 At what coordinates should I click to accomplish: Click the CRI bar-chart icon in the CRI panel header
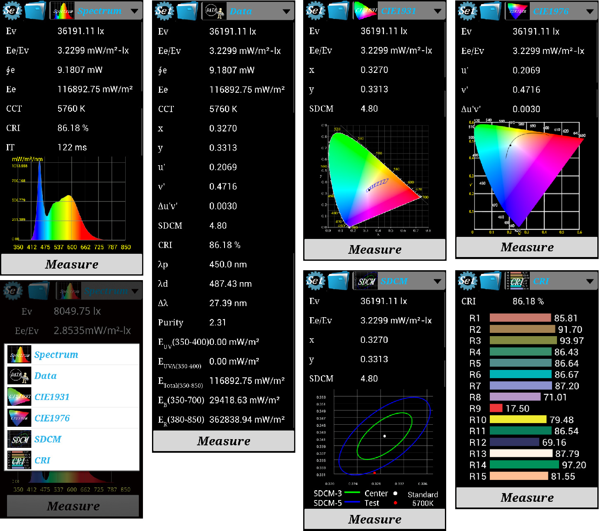pyautogui.click(x=517, y=281)
